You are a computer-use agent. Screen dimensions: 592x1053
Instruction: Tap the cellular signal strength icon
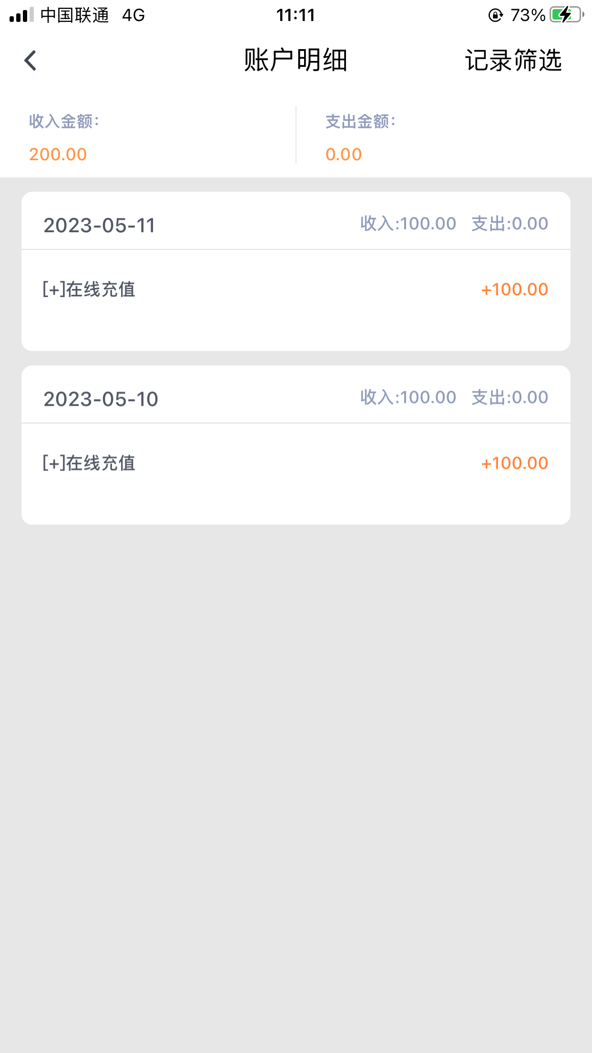[x=21, y=15]
